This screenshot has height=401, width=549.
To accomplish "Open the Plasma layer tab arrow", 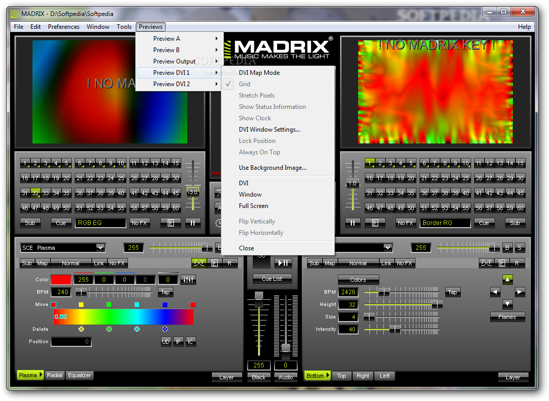I will [41, 375].
